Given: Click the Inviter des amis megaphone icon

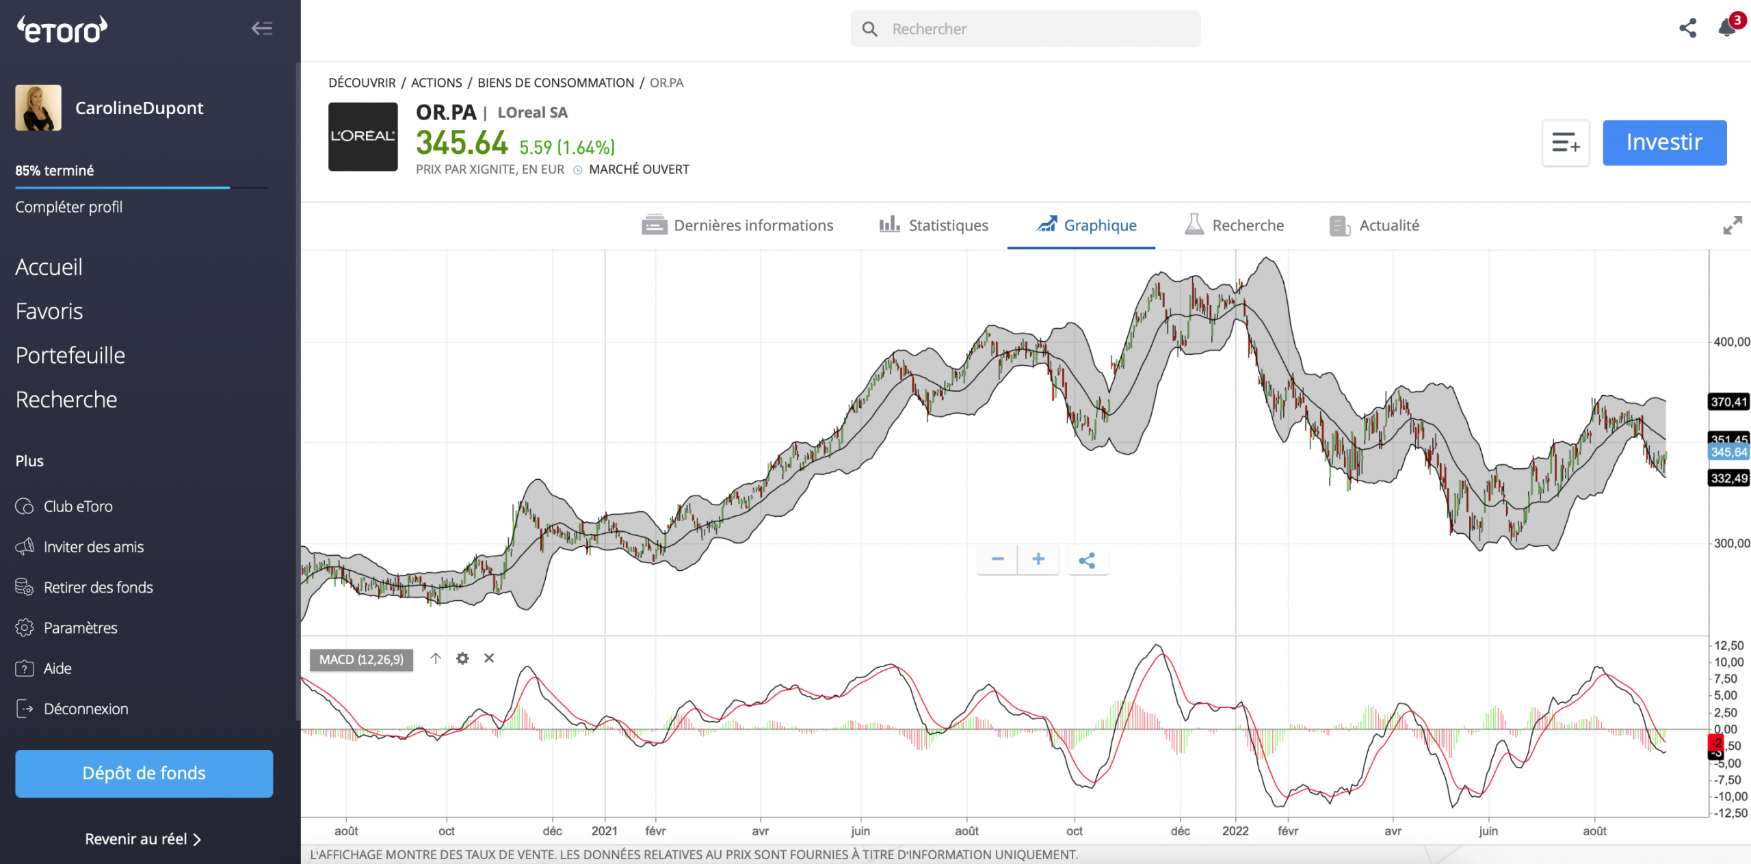Looking at the screenshot, I should 25,547.
